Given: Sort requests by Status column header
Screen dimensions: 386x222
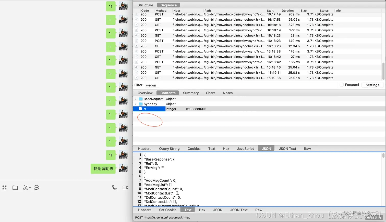Looking at the screenshot, I should 324,11.
